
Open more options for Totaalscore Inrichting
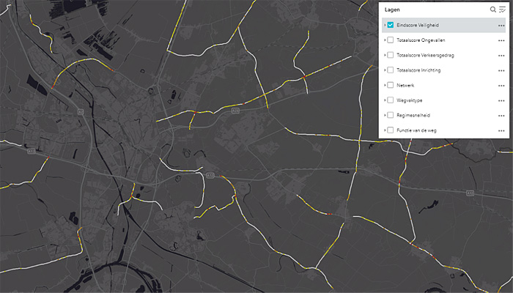501,70
